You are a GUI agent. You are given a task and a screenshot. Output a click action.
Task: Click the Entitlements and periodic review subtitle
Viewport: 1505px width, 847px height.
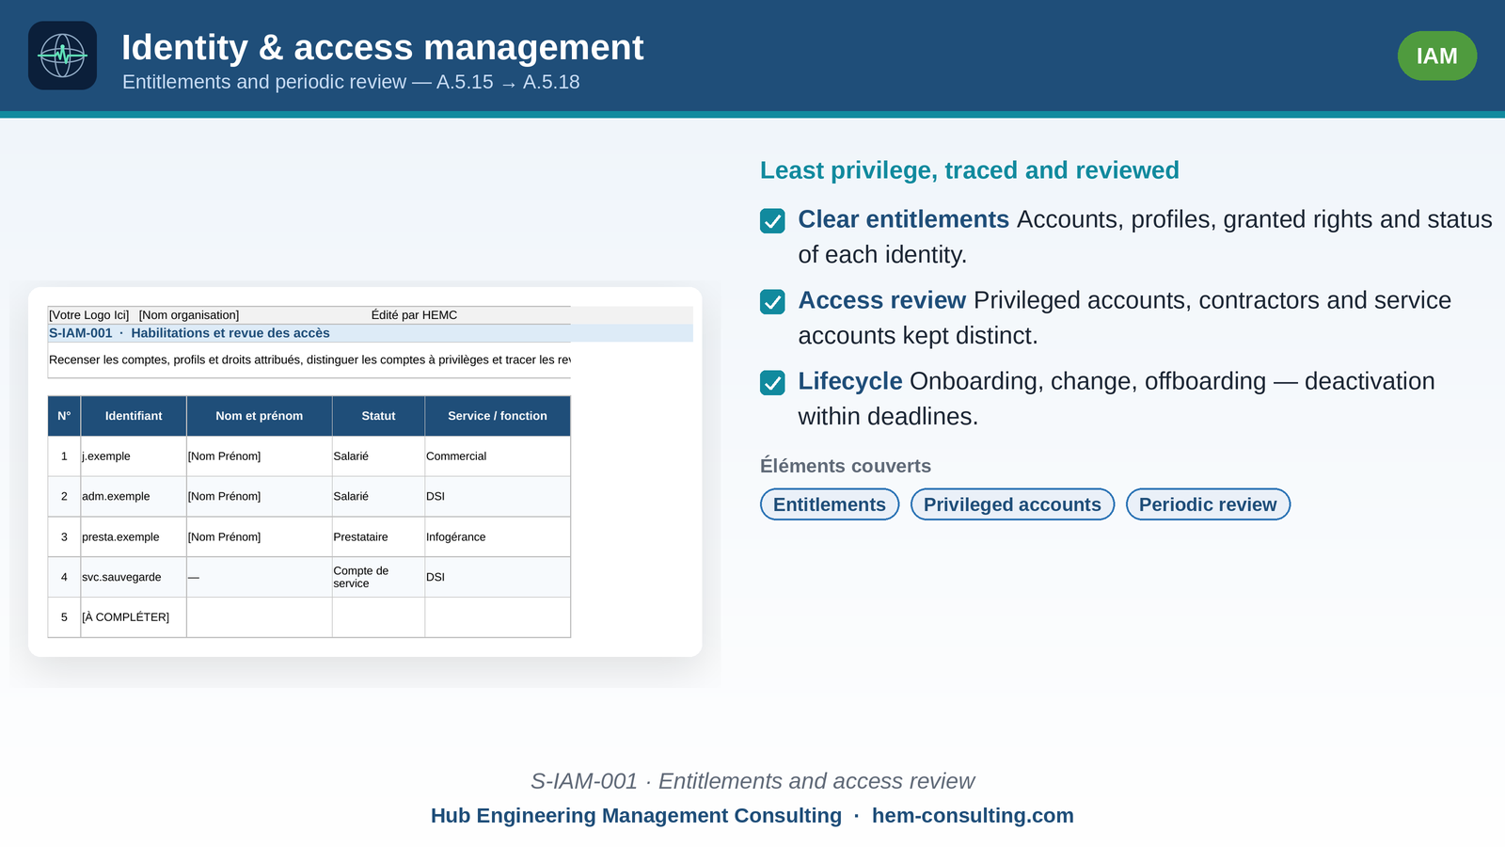(x=351, y=82)
